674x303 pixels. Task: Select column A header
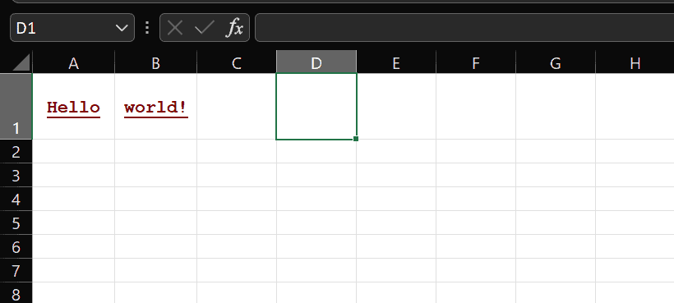[x=73, y=63]
